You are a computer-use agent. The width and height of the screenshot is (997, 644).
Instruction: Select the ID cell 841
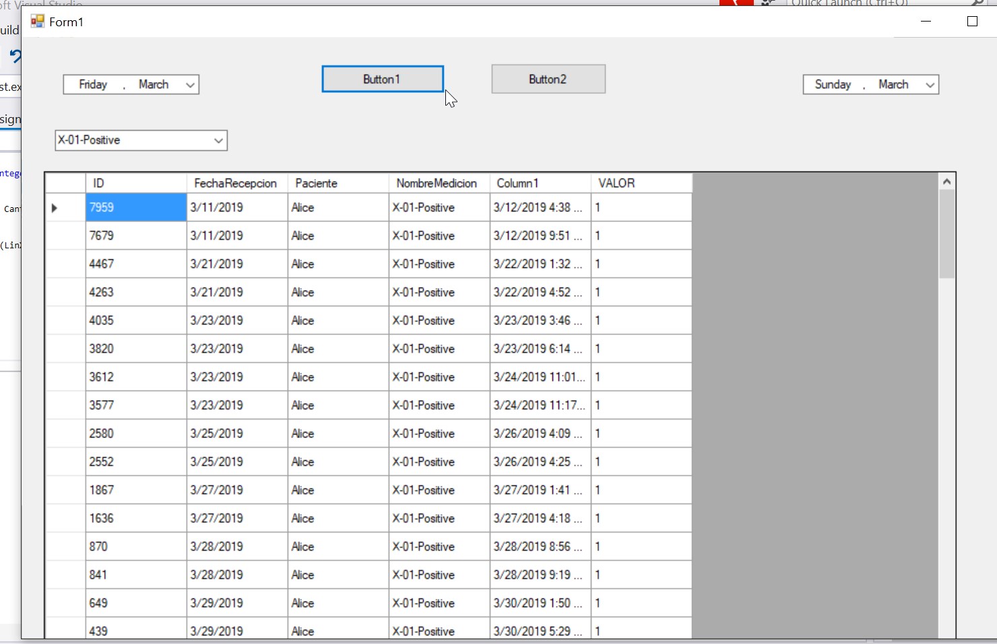[x=136, y=575]
